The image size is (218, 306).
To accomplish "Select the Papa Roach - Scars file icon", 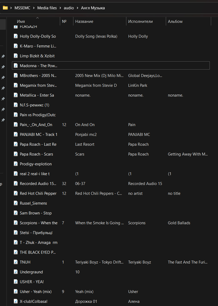I will click(x=16, y=154).
